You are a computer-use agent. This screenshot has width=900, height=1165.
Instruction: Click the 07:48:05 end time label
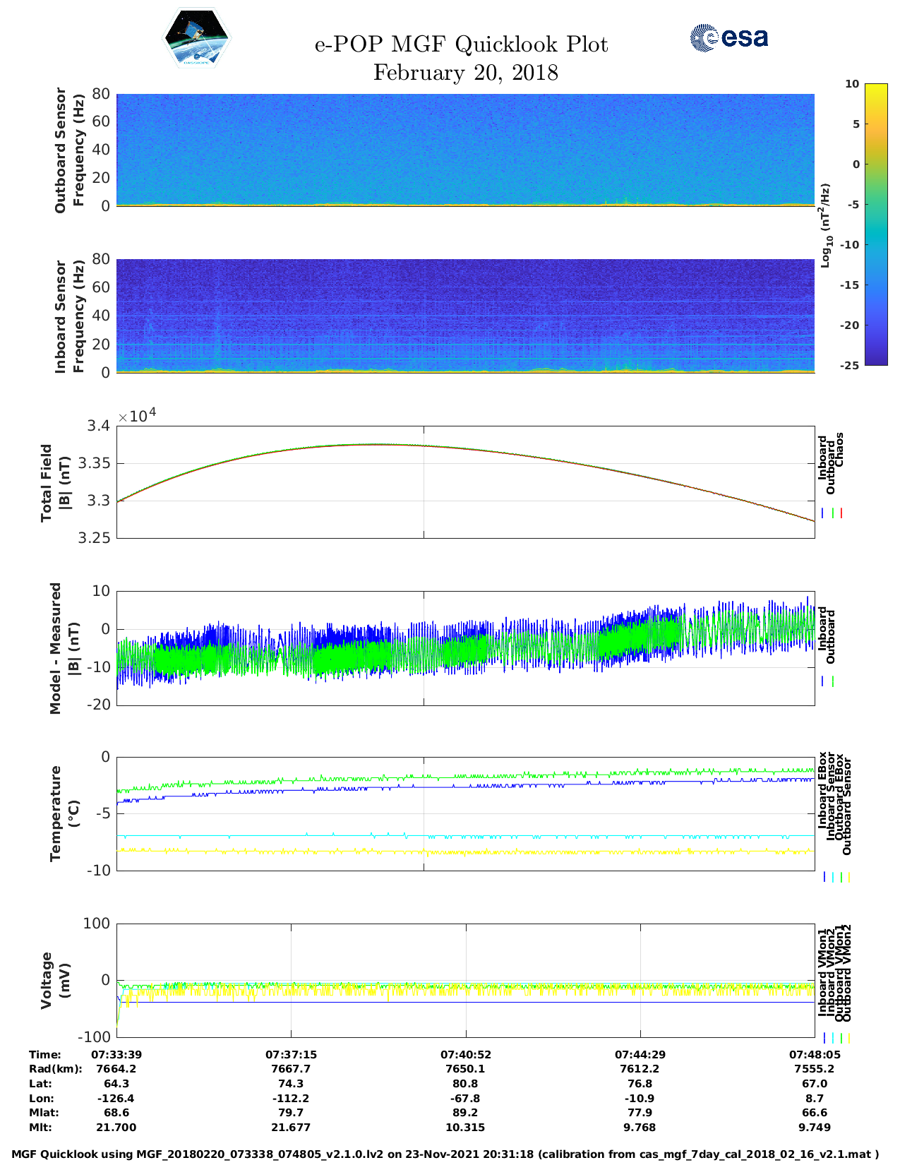tap(814, 1054)
